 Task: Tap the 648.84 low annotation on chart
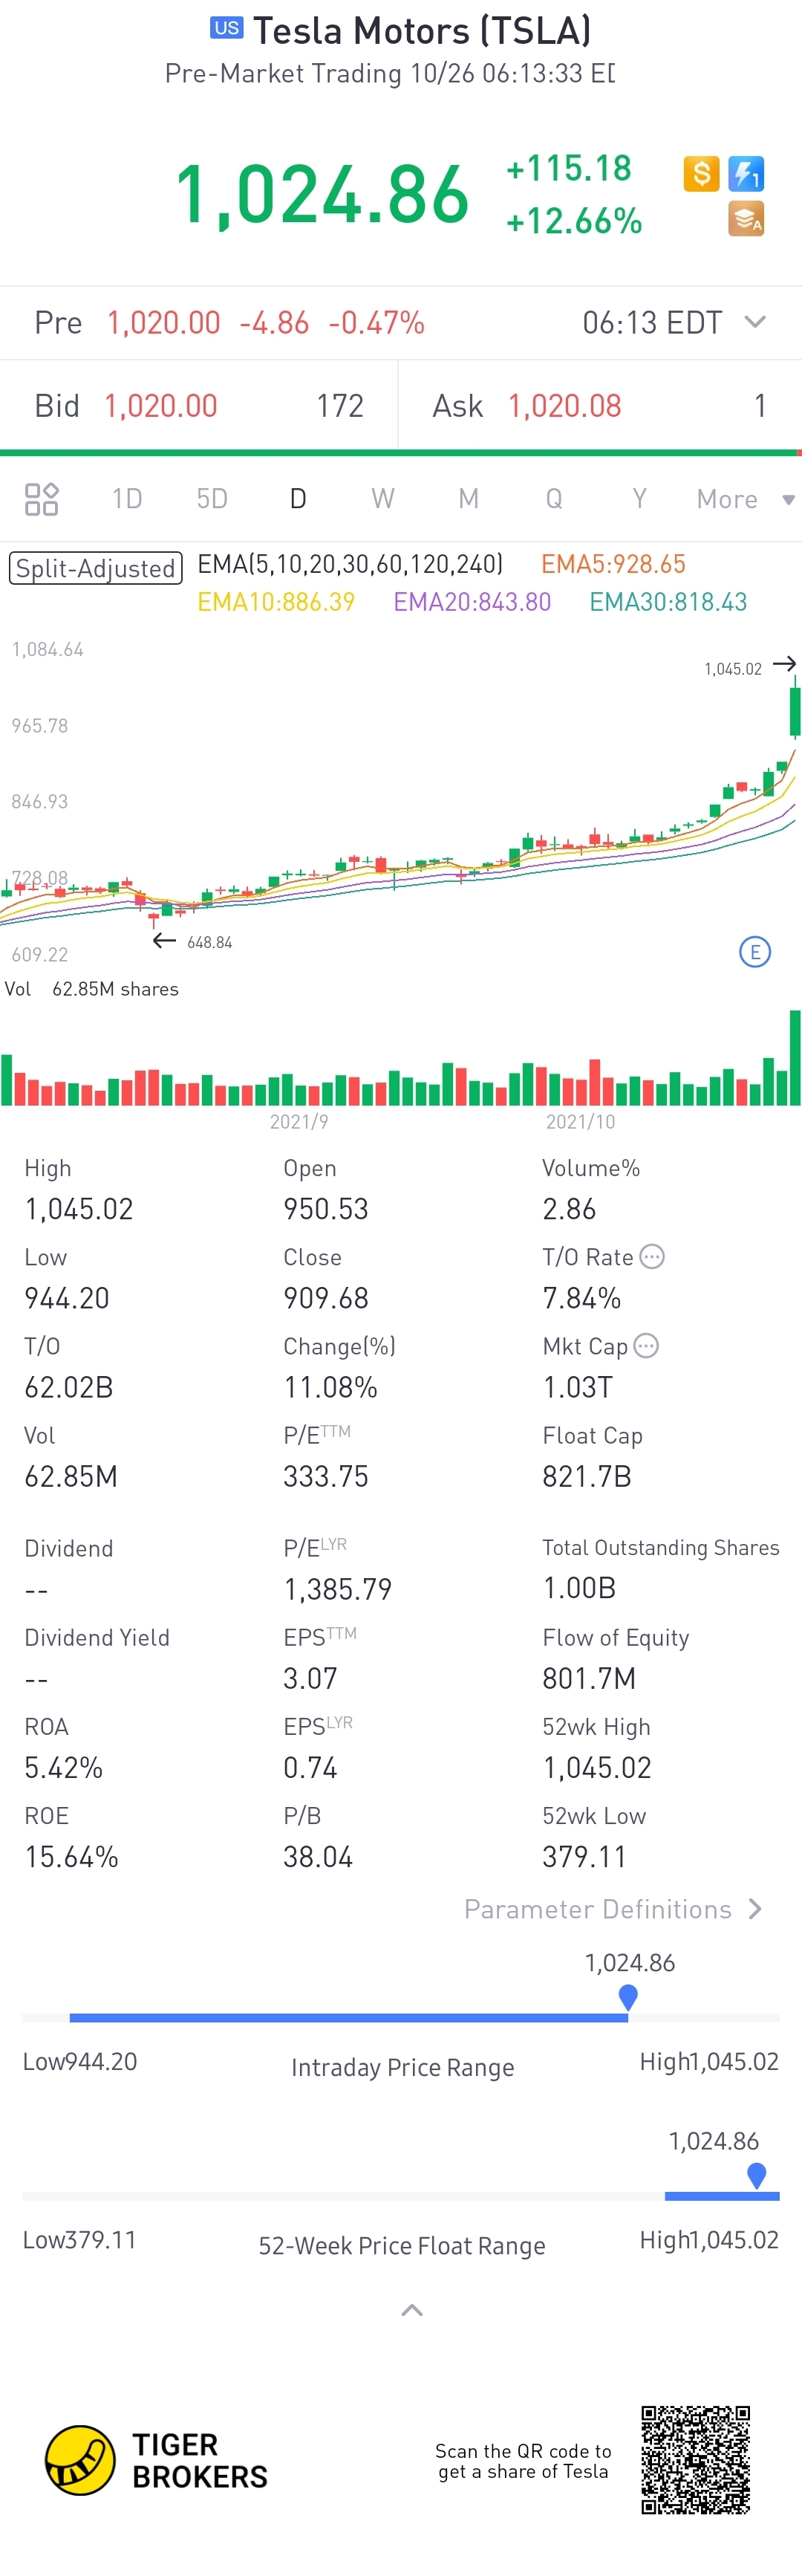coord(209,942)
